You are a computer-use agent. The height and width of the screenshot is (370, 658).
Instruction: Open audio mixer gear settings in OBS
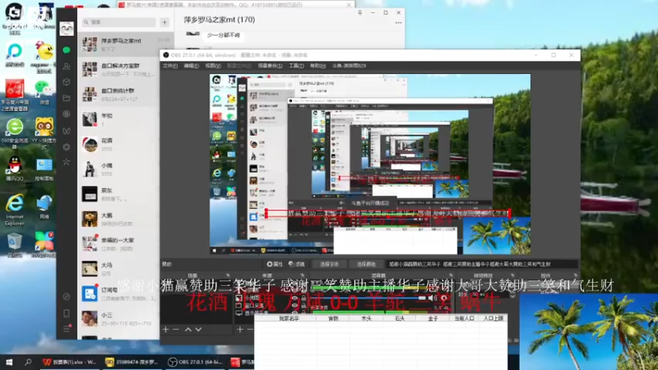coord(444,298)
